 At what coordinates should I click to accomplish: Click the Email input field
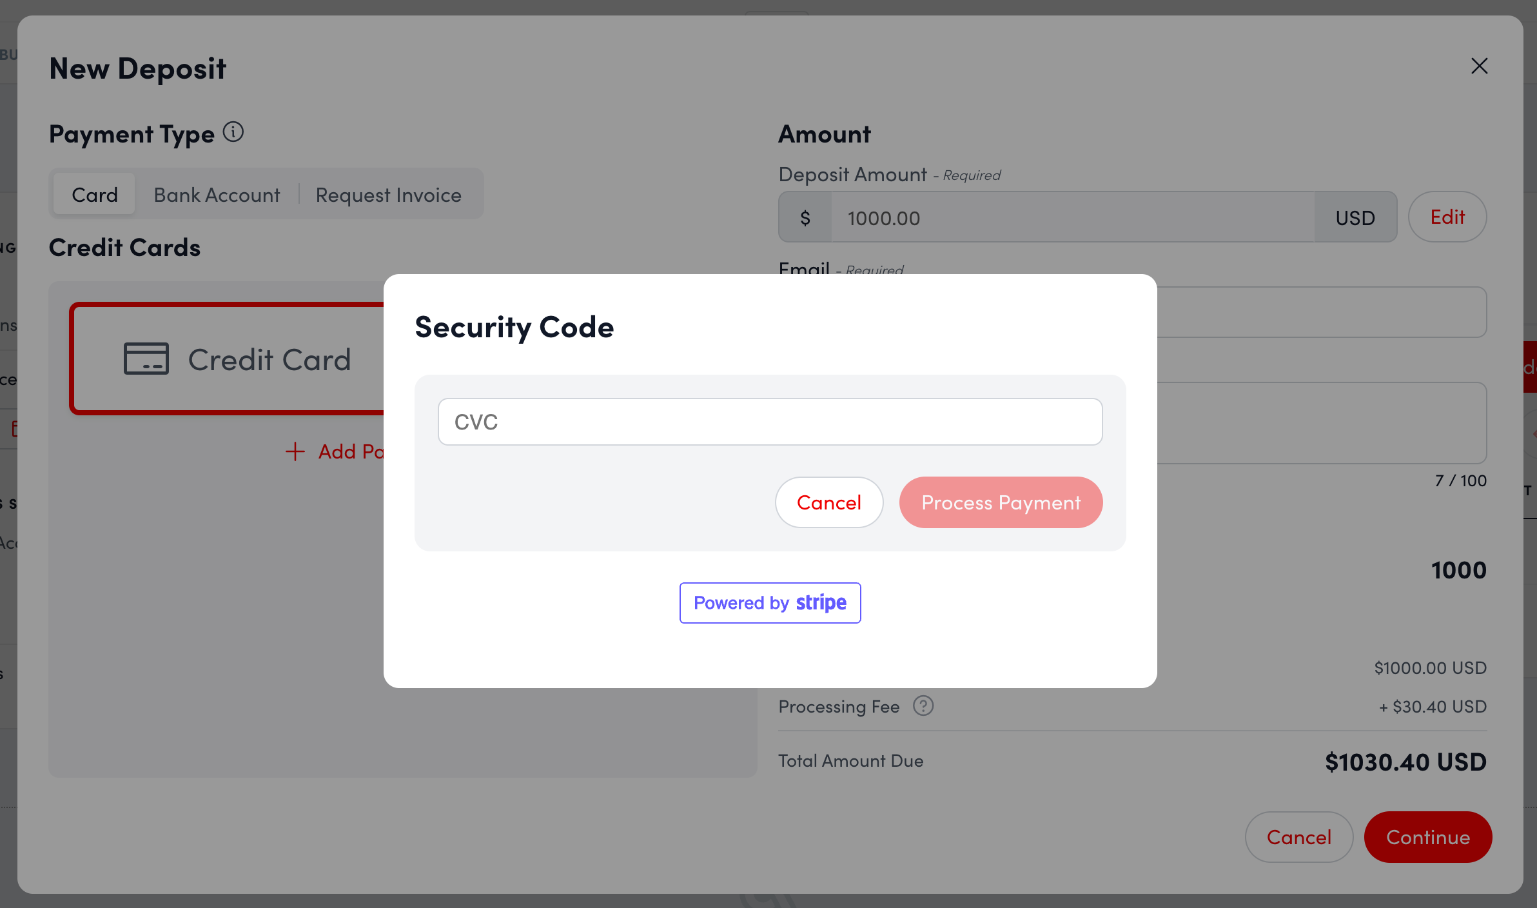(1322, 312)
